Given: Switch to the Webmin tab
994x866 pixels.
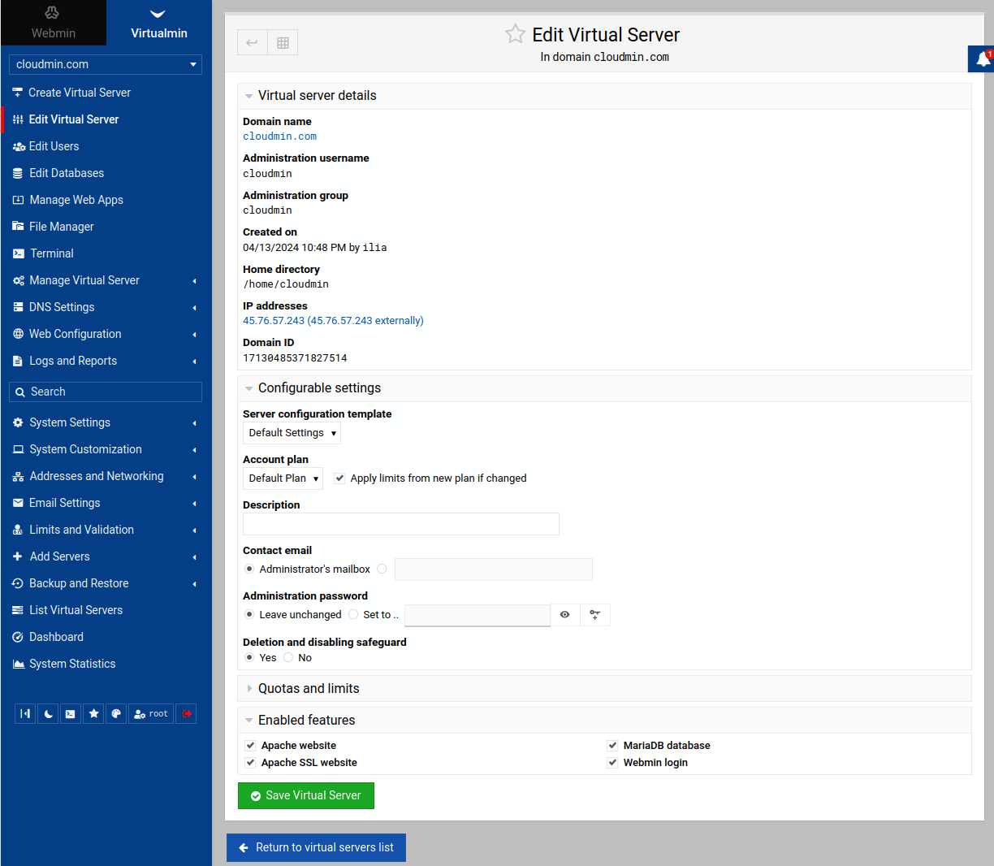Looking at the screenshot, I should [53, 23].
